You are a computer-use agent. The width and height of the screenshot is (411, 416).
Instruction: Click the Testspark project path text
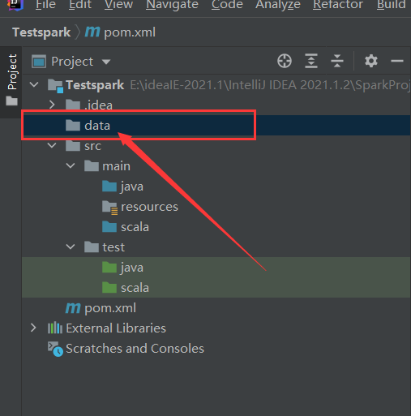[x=270, y=85]
